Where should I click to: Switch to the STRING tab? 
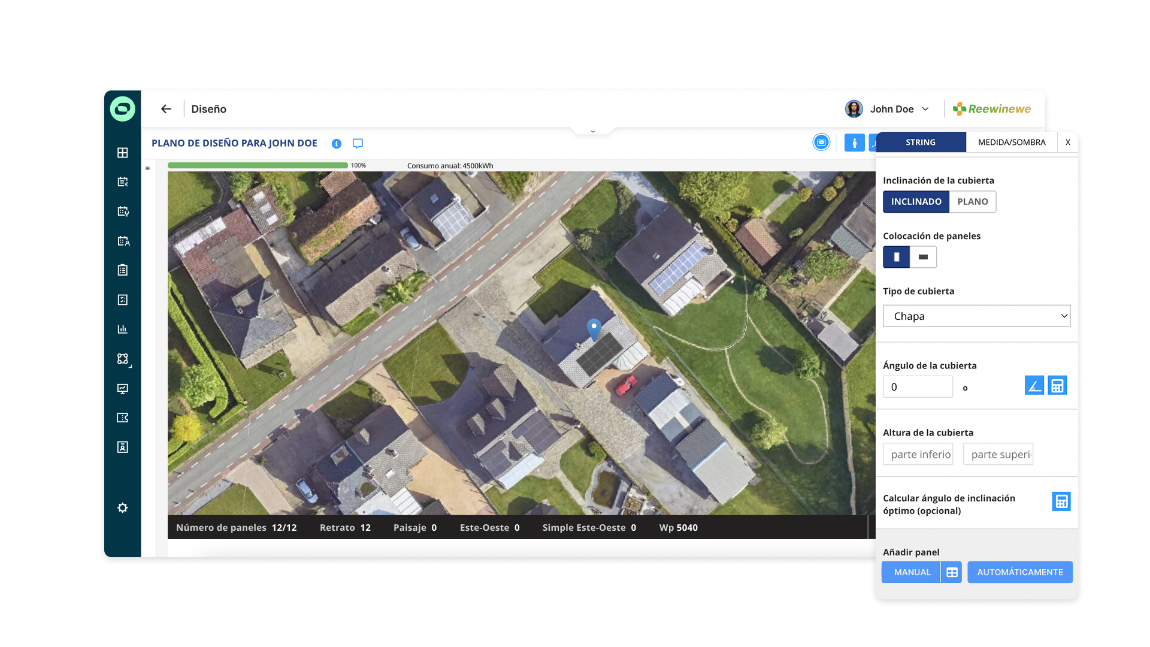pos(920,143)
